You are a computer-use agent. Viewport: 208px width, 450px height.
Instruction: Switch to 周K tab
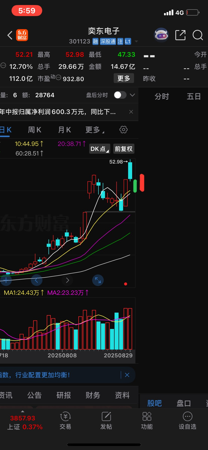[34, 130]
